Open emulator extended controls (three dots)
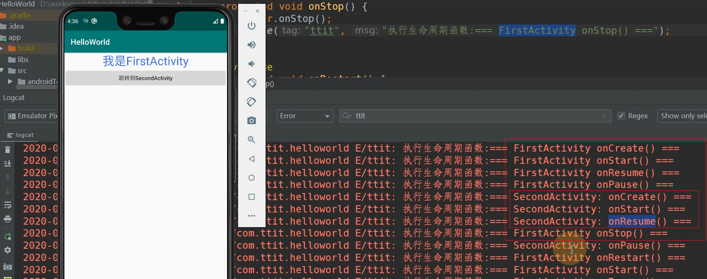The height and width of the screenshot is (279, 707). pyautogui.click(x=251, y=216)
